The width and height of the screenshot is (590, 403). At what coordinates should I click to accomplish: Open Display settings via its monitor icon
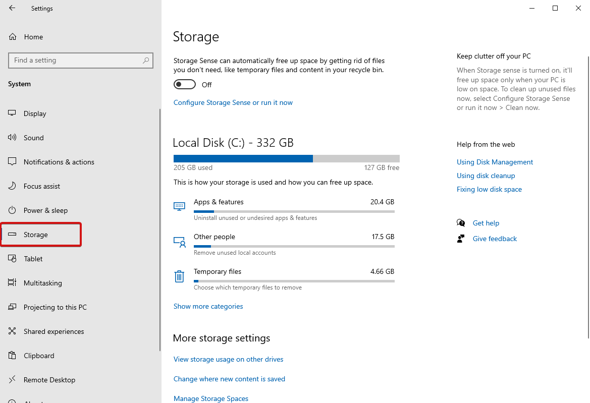coord(12,113)
